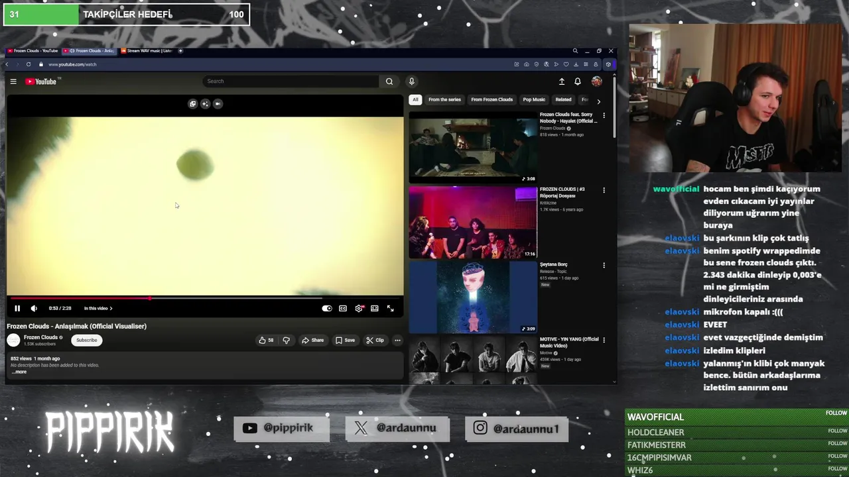Viewport: 849px width, 477px height.
Task: Click the YouTube @pippirik handle badge
Action: [282, 428]
